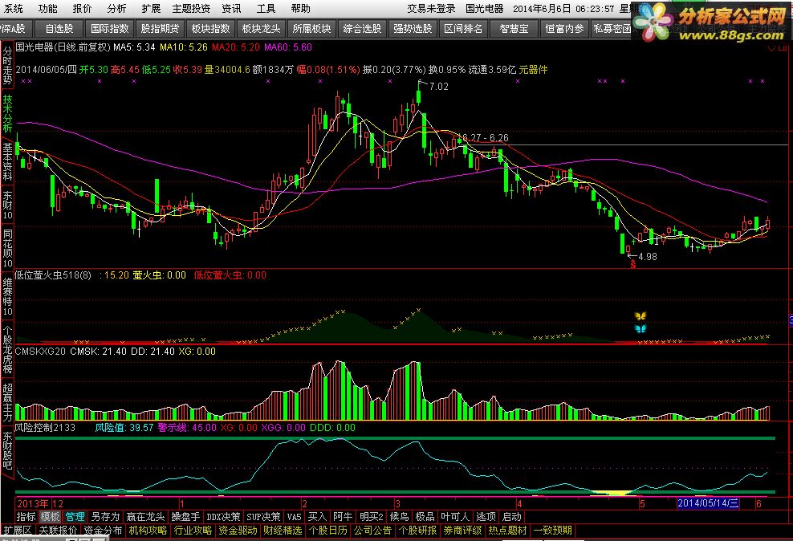
Task: Switch to the 超赢主力 side tab
Action: (7, 402)
